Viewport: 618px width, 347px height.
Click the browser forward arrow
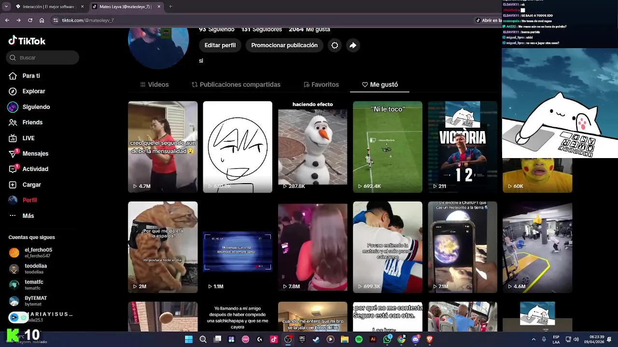18,20
